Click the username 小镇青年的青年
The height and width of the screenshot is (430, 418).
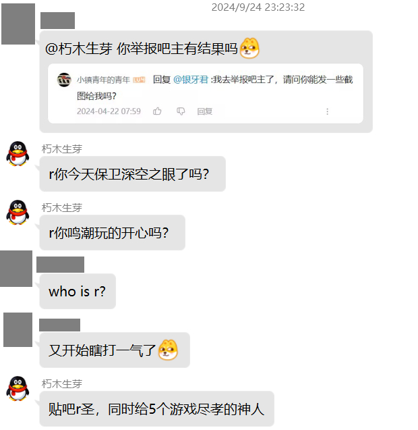[103, 80]
